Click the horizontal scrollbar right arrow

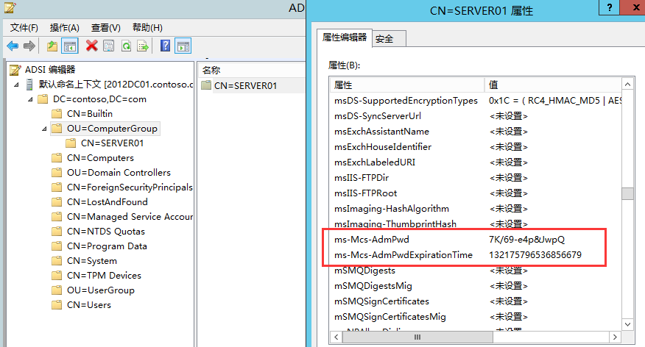click(x=615, y=337)
